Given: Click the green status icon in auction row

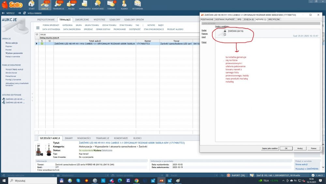Looking at the screenshot, I should pos(42,44).
